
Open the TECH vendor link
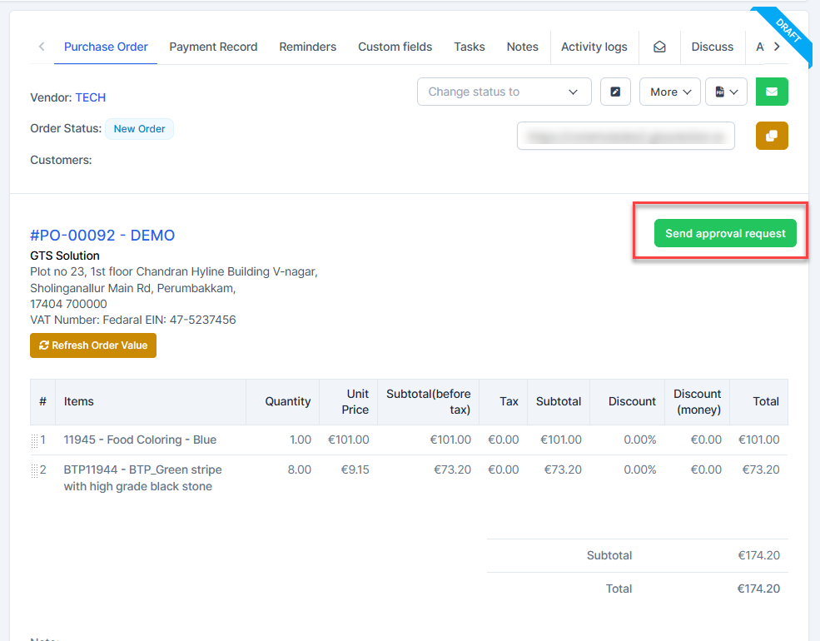click(91, 97)
